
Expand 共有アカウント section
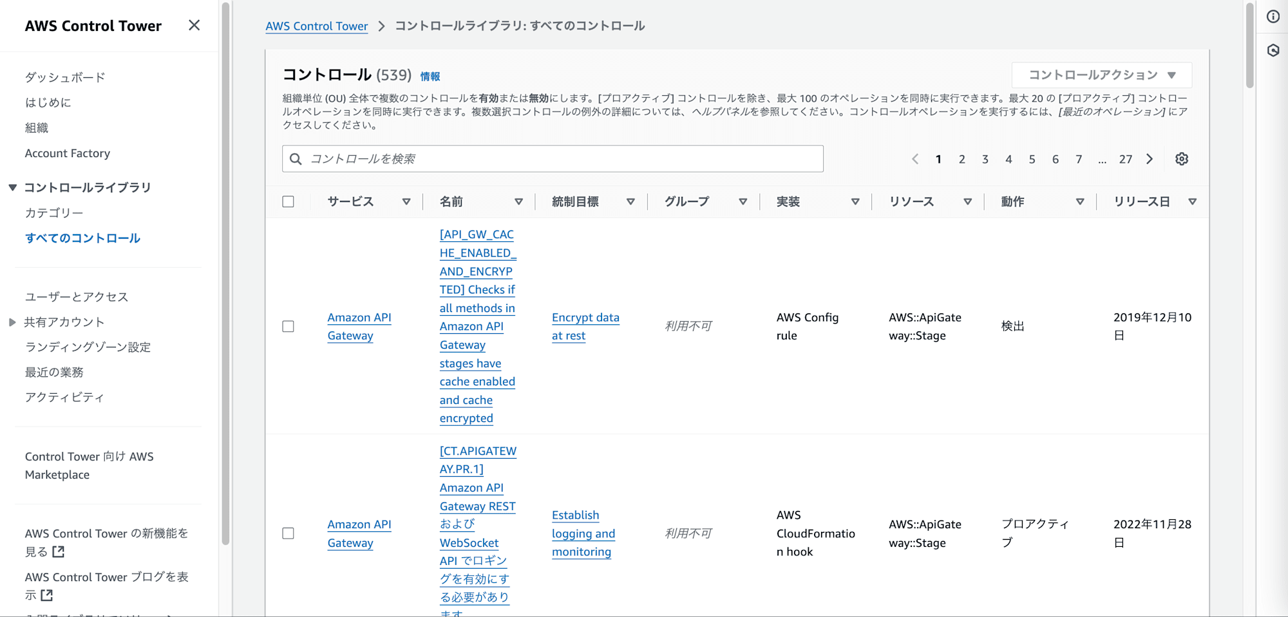click(x=12, y=322)
